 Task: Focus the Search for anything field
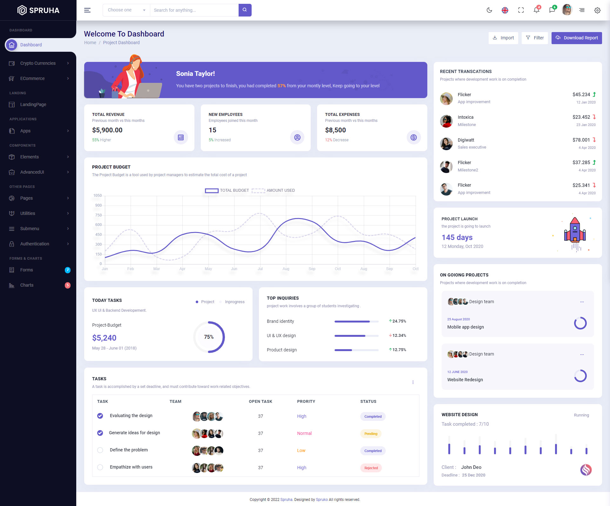[194, 10]
